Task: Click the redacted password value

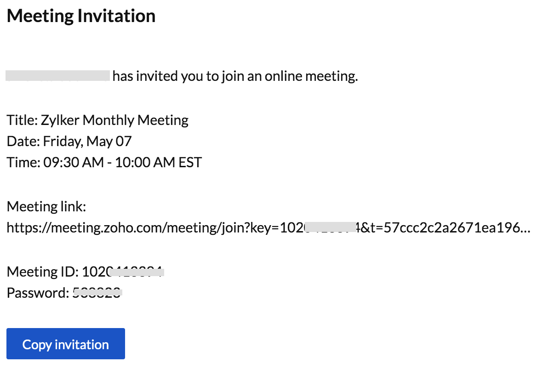Action: coord(97,293)
